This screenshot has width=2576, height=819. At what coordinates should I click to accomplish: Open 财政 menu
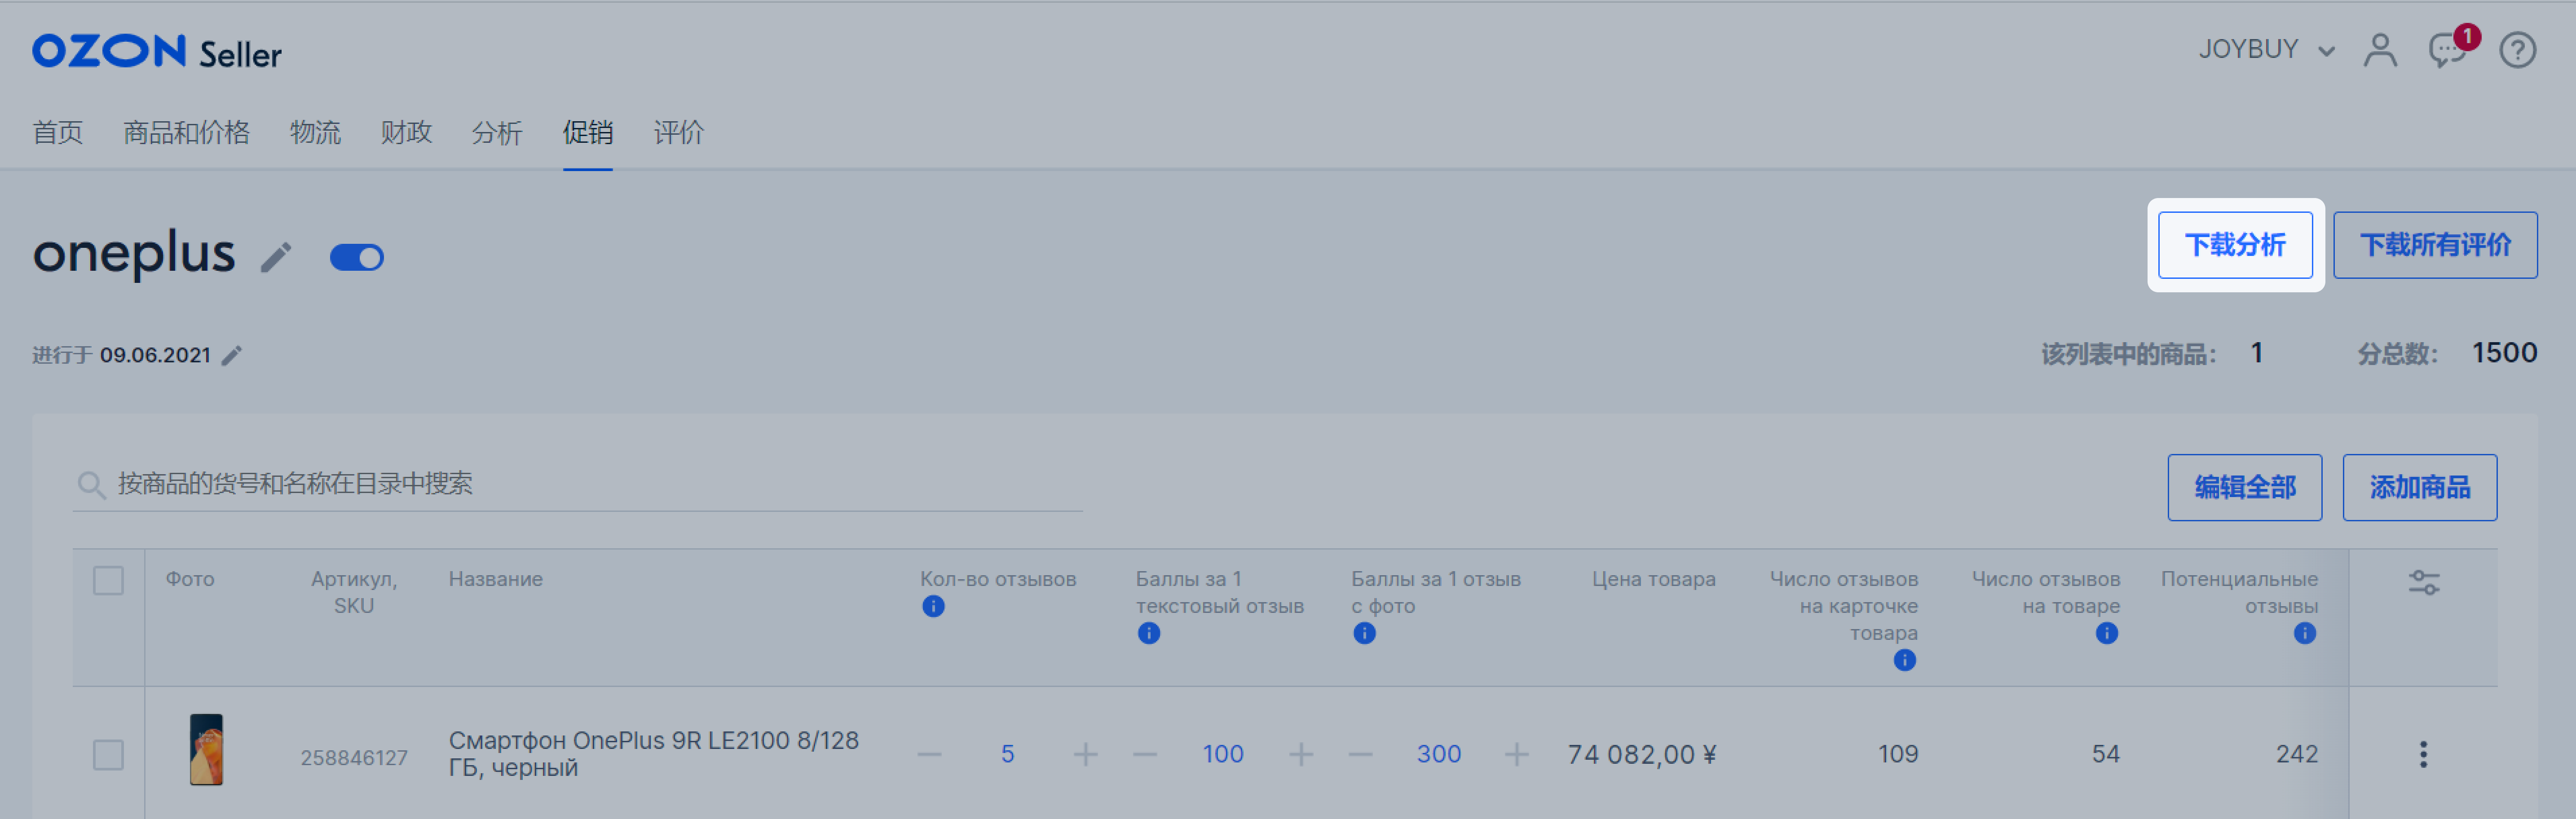[x=406, y=133]
